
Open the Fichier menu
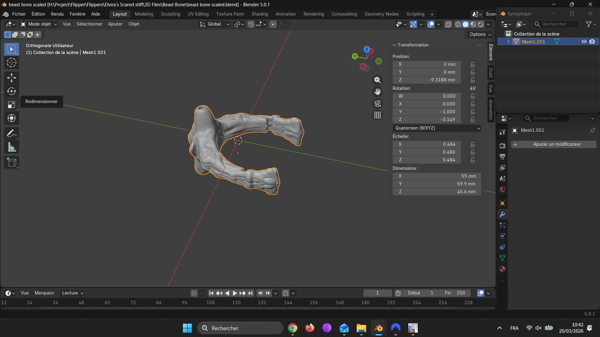coord(19,14)
